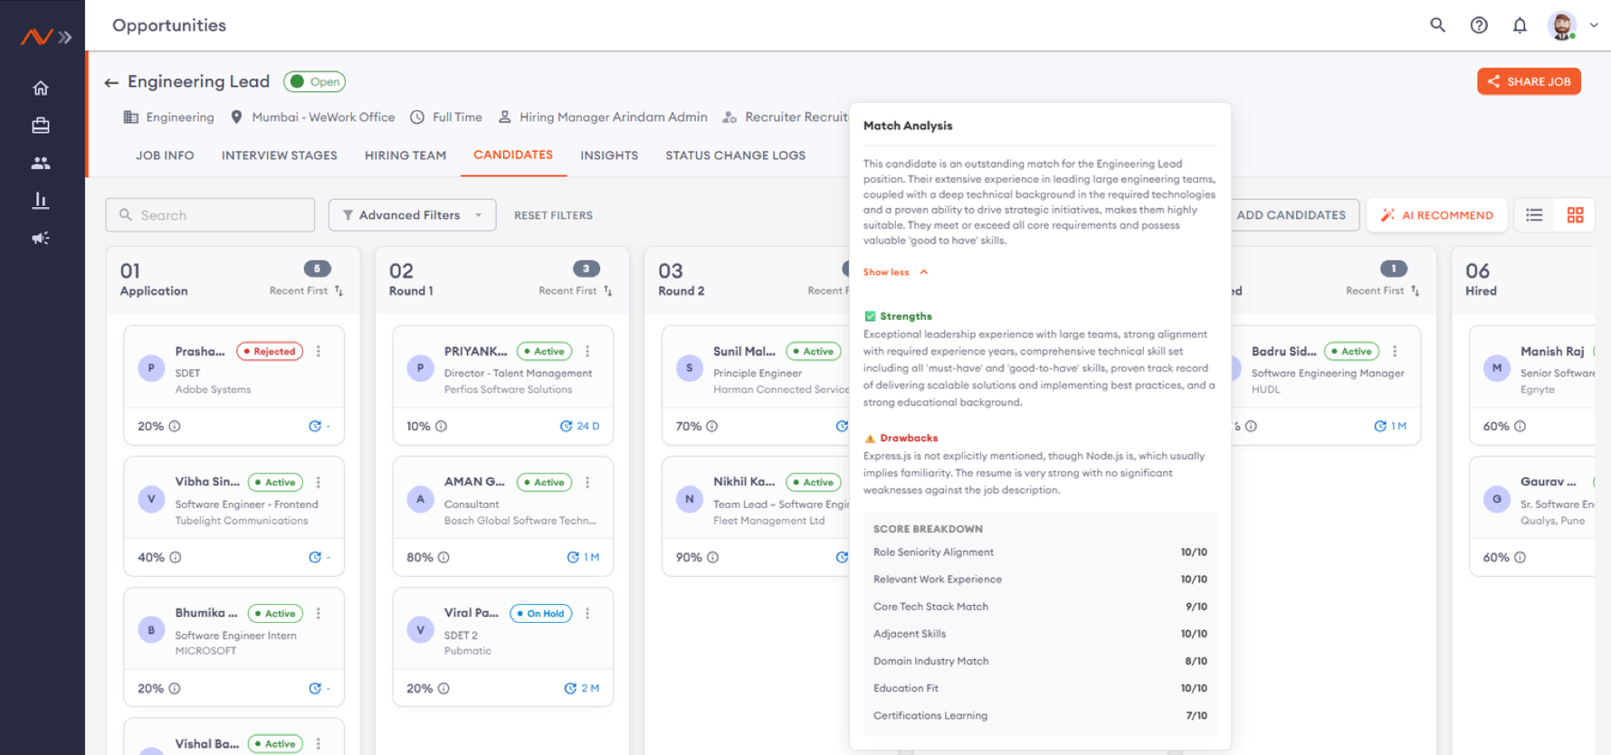Open the megaphone campaigns sidebar icon
The height and width of the screenshot is (755, 1611).
point(41,238)
